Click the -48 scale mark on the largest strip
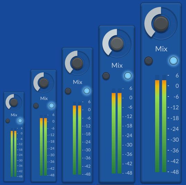 [175, 172]
